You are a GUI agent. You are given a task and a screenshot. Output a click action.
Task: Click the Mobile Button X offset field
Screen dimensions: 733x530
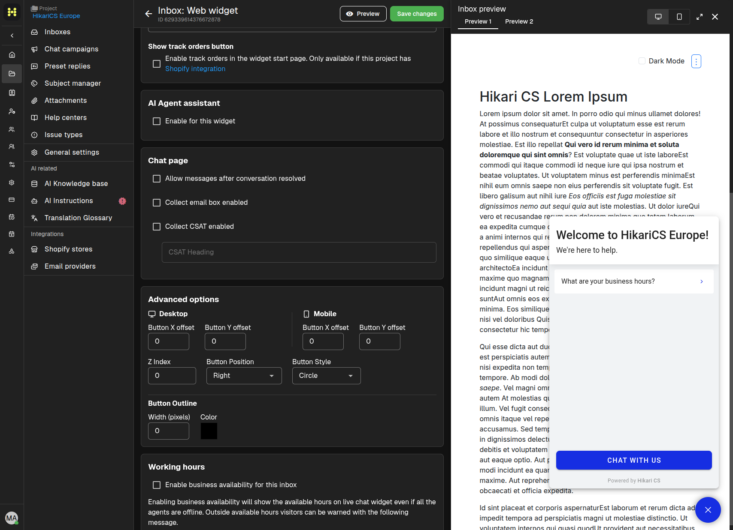[x=323, y=341]
